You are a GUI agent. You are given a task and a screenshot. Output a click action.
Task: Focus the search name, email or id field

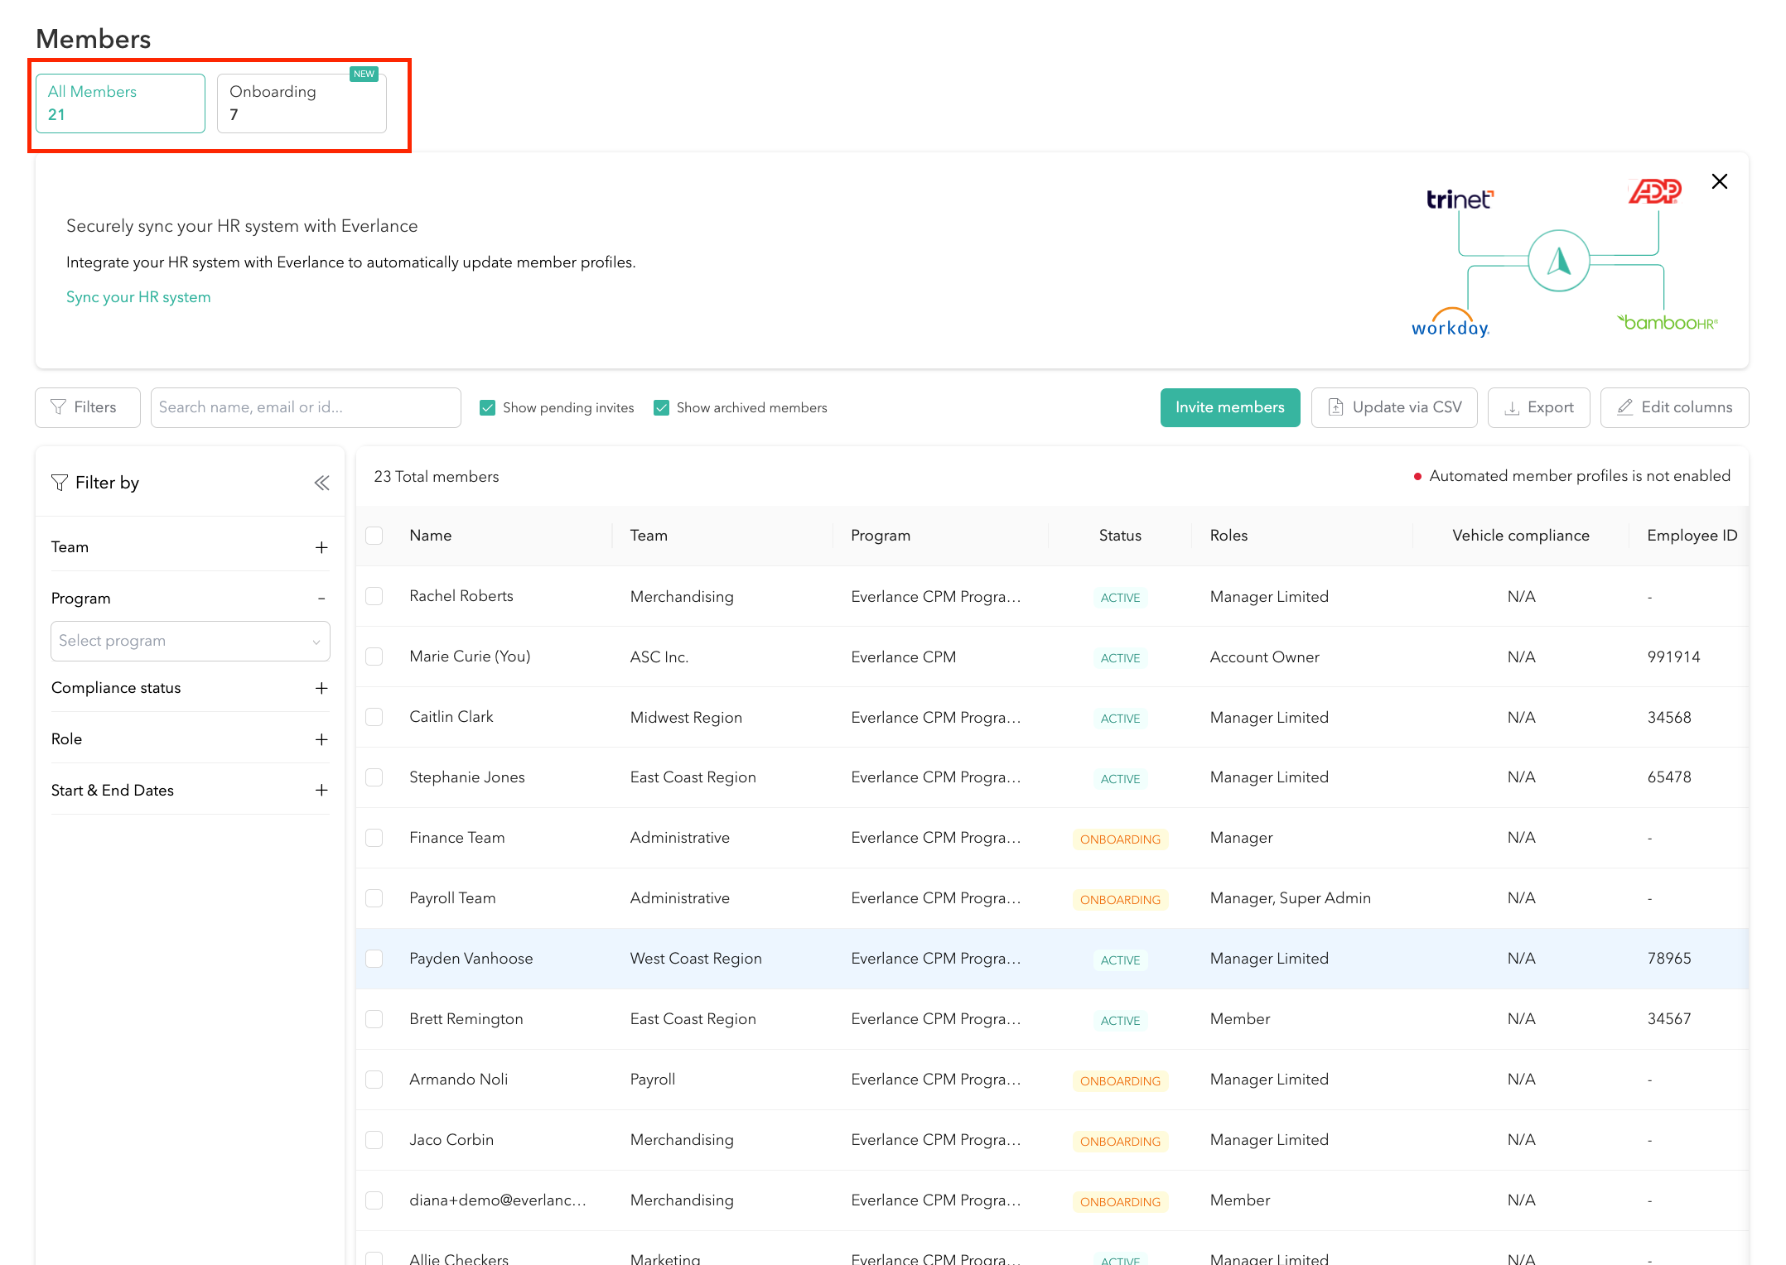(305, 407)
